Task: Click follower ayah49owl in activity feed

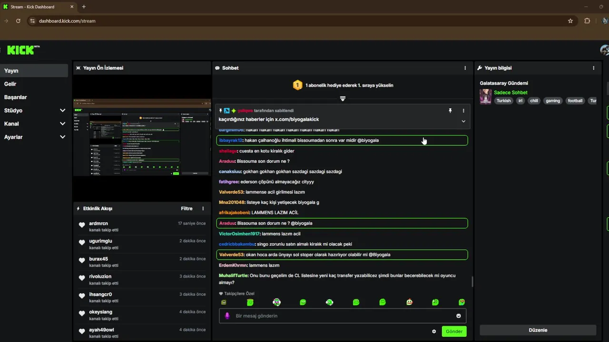Action: tap(101, 330)
